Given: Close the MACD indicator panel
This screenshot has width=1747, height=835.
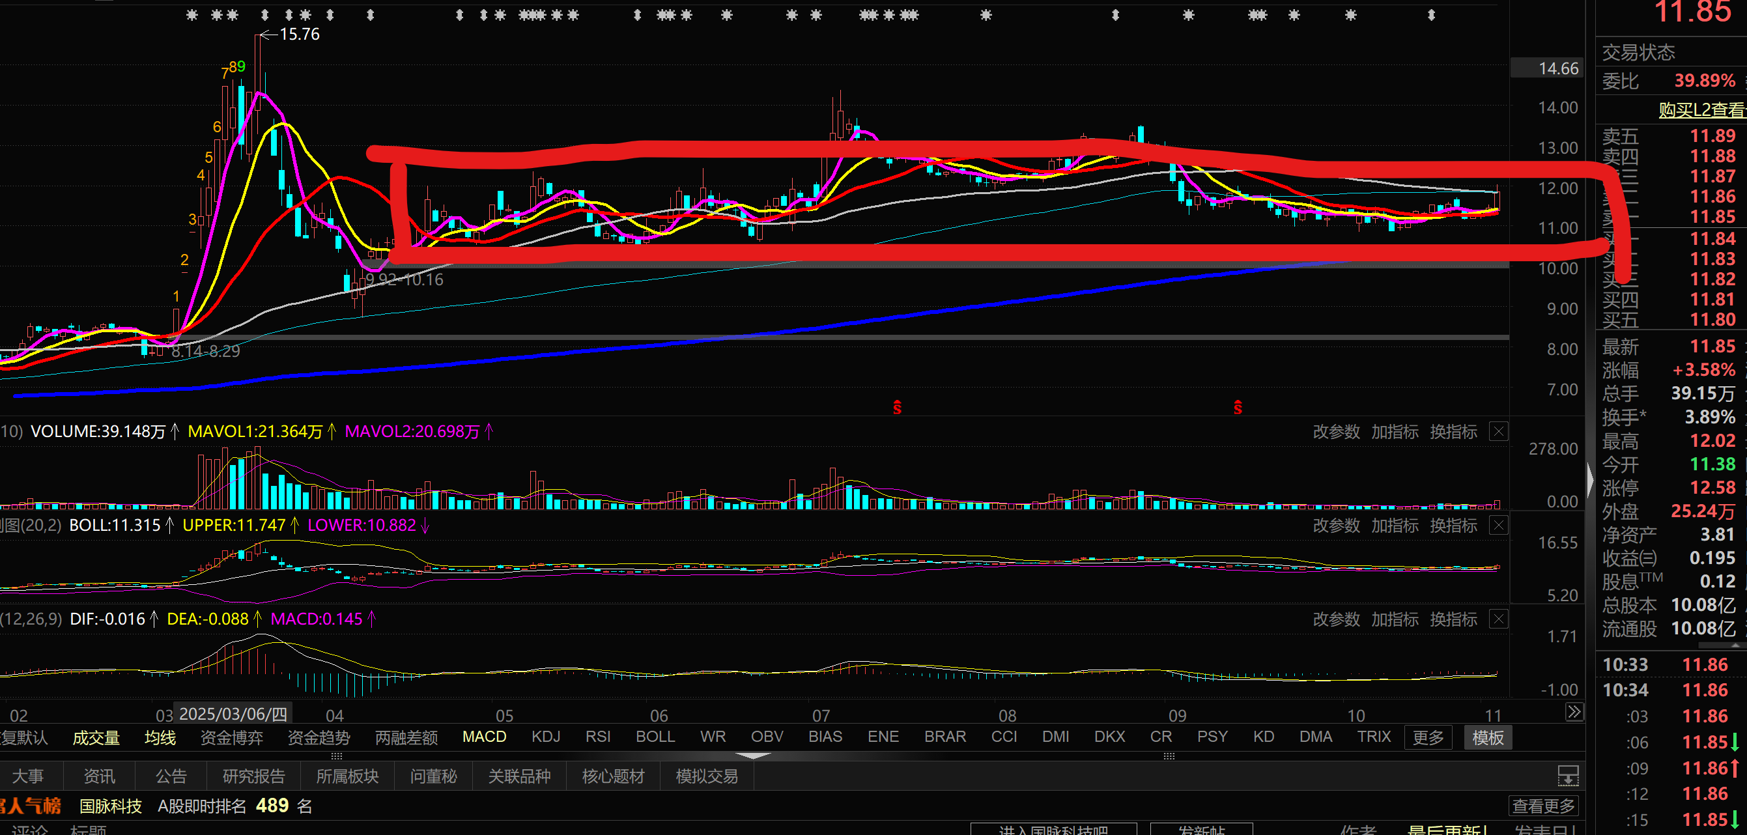Looking at the screenshot, I should coord(1499,619).
